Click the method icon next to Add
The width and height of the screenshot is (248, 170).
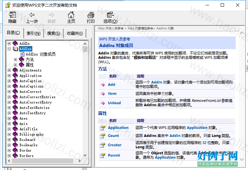[x=102, y=84]
